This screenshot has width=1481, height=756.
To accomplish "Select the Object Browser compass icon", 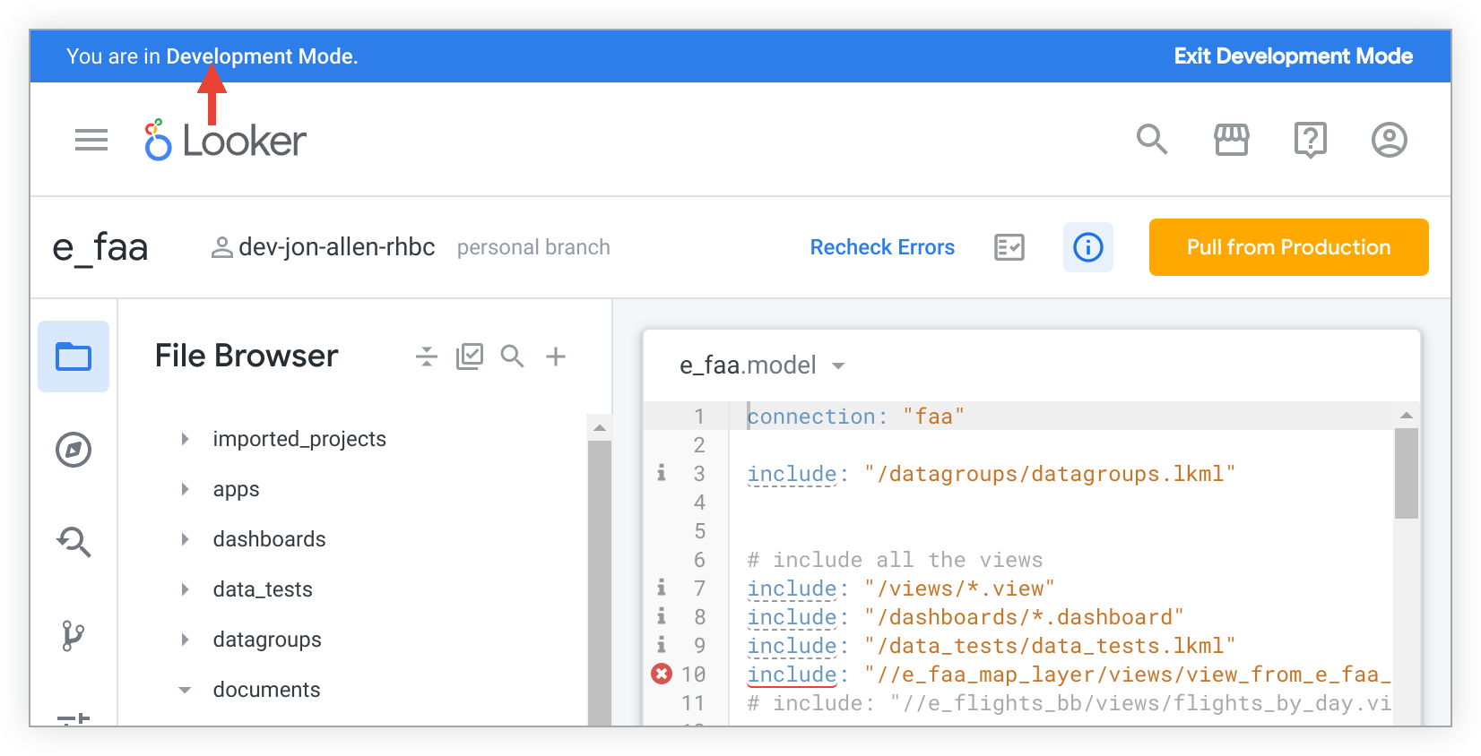I will pos(74,450).
